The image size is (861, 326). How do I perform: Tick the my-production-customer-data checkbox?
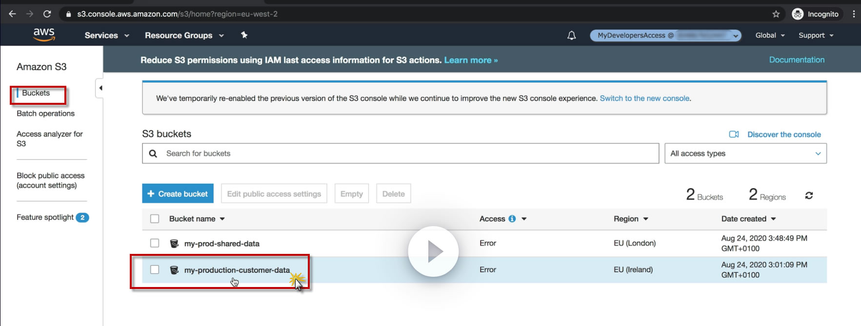(155, 269)
